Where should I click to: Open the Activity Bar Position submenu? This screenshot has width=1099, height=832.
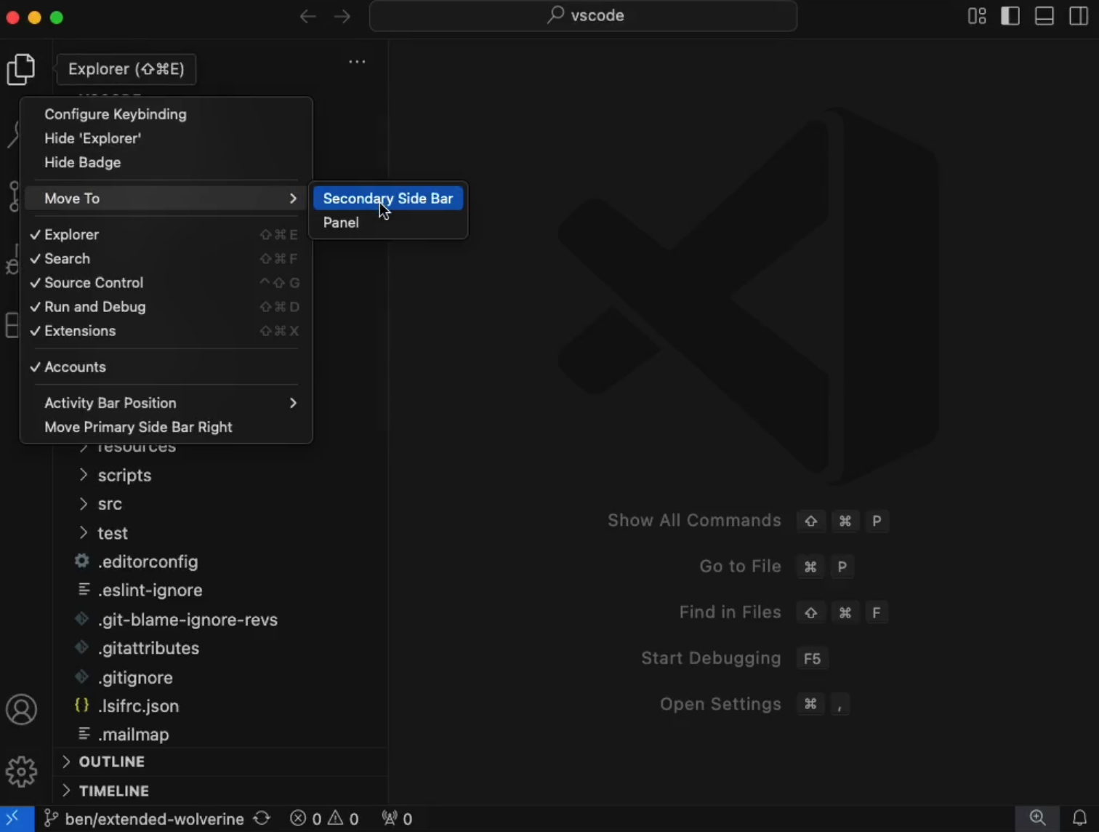pyautogui.click(x=166, y=403)
